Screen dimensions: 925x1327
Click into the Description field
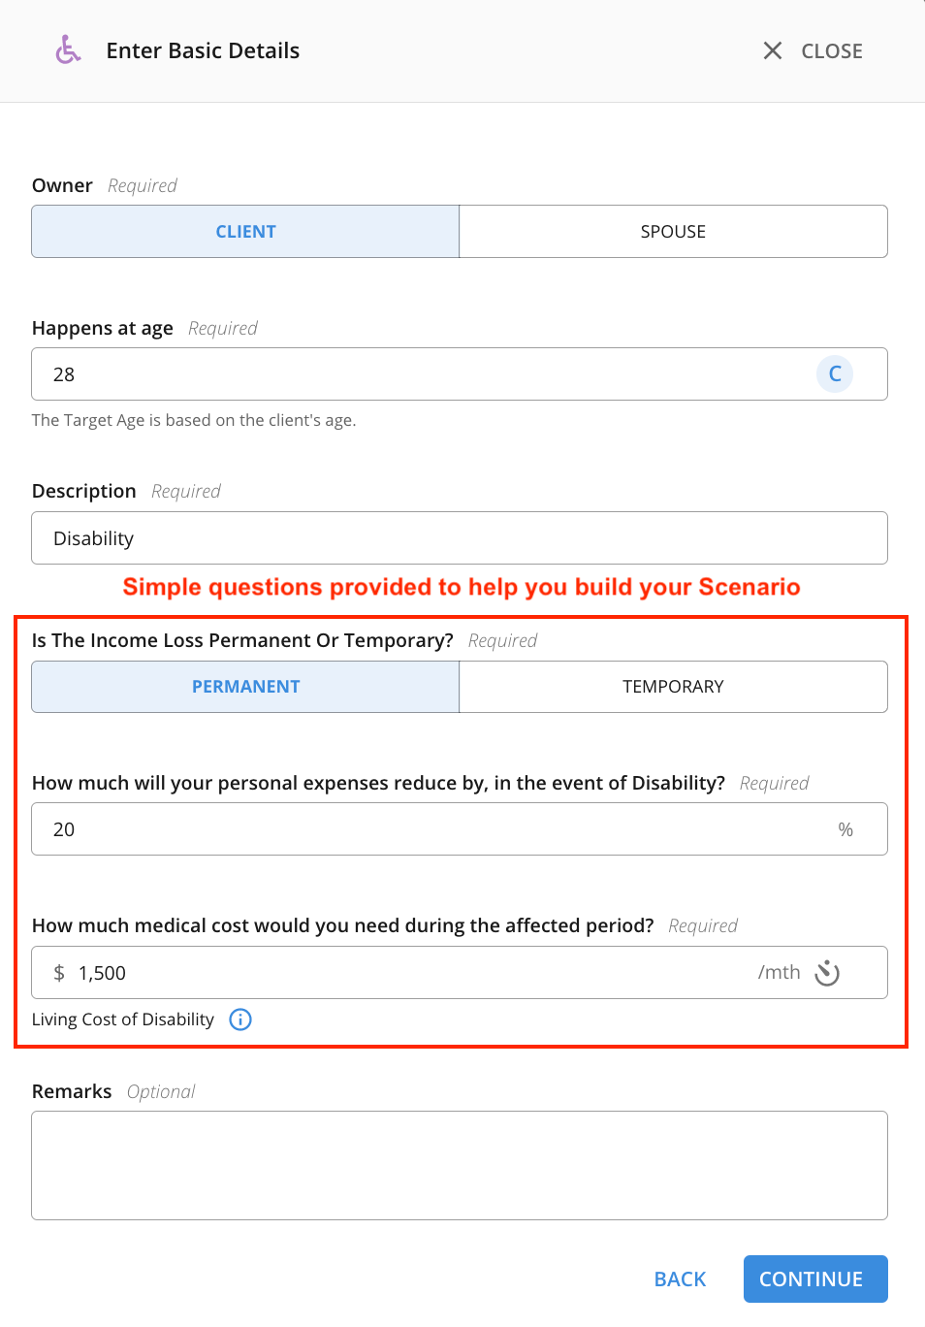(x=459, y=538)
